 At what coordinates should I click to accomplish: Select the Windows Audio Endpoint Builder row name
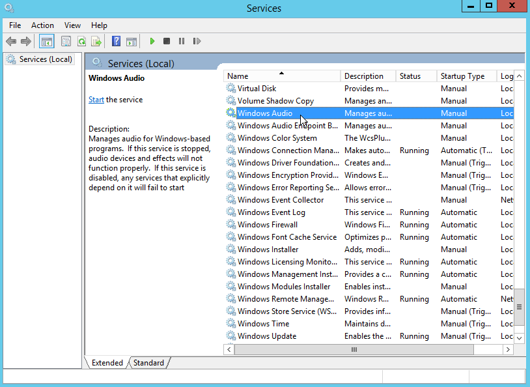click(x=288, y=126)
